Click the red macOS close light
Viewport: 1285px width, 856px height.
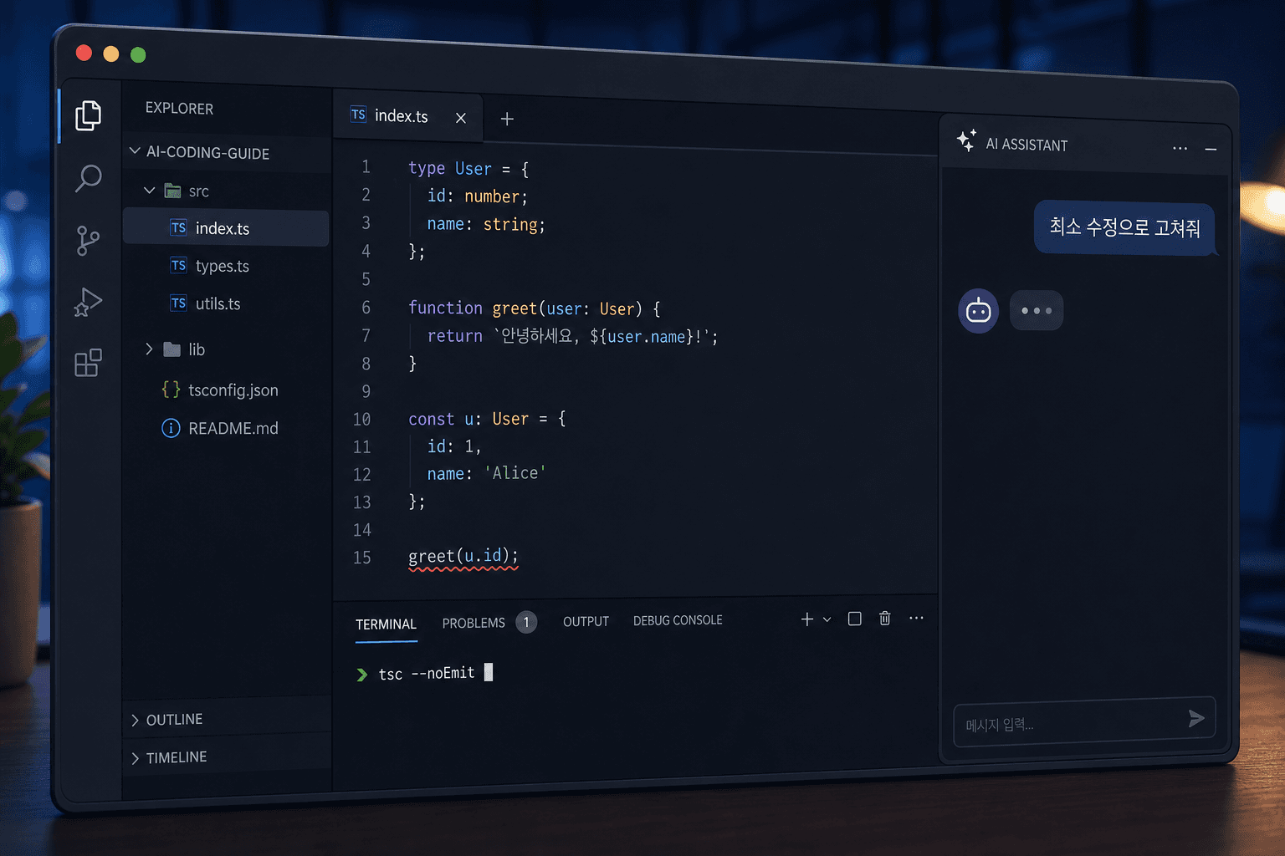coord(84,53)
